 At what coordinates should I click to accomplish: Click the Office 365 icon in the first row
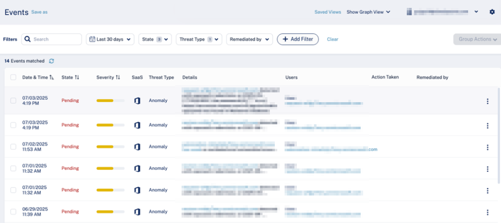pos(137,101)
